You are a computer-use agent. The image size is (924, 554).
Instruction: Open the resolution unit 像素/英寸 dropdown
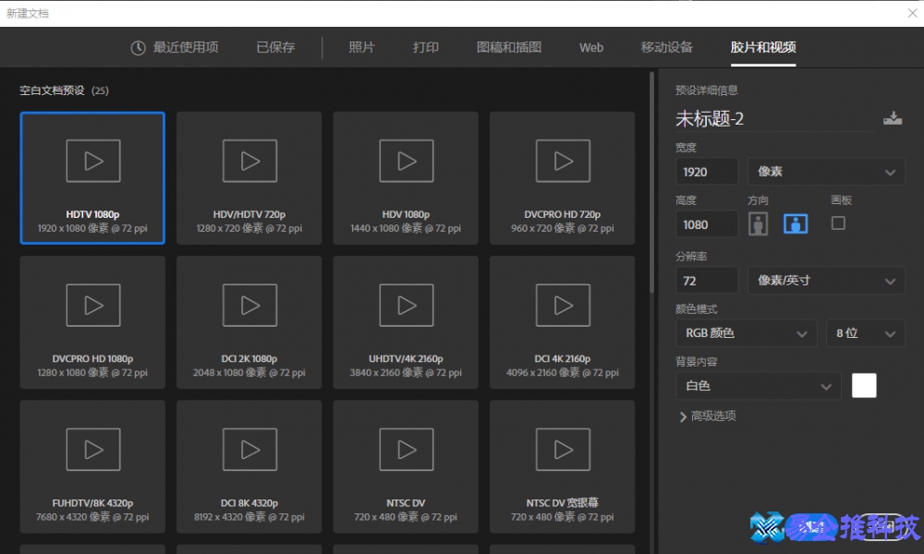click(x=826, y=280)
